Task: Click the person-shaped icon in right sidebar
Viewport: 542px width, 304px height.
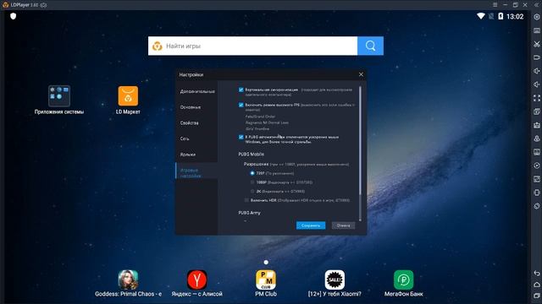Action: [537, 138]
